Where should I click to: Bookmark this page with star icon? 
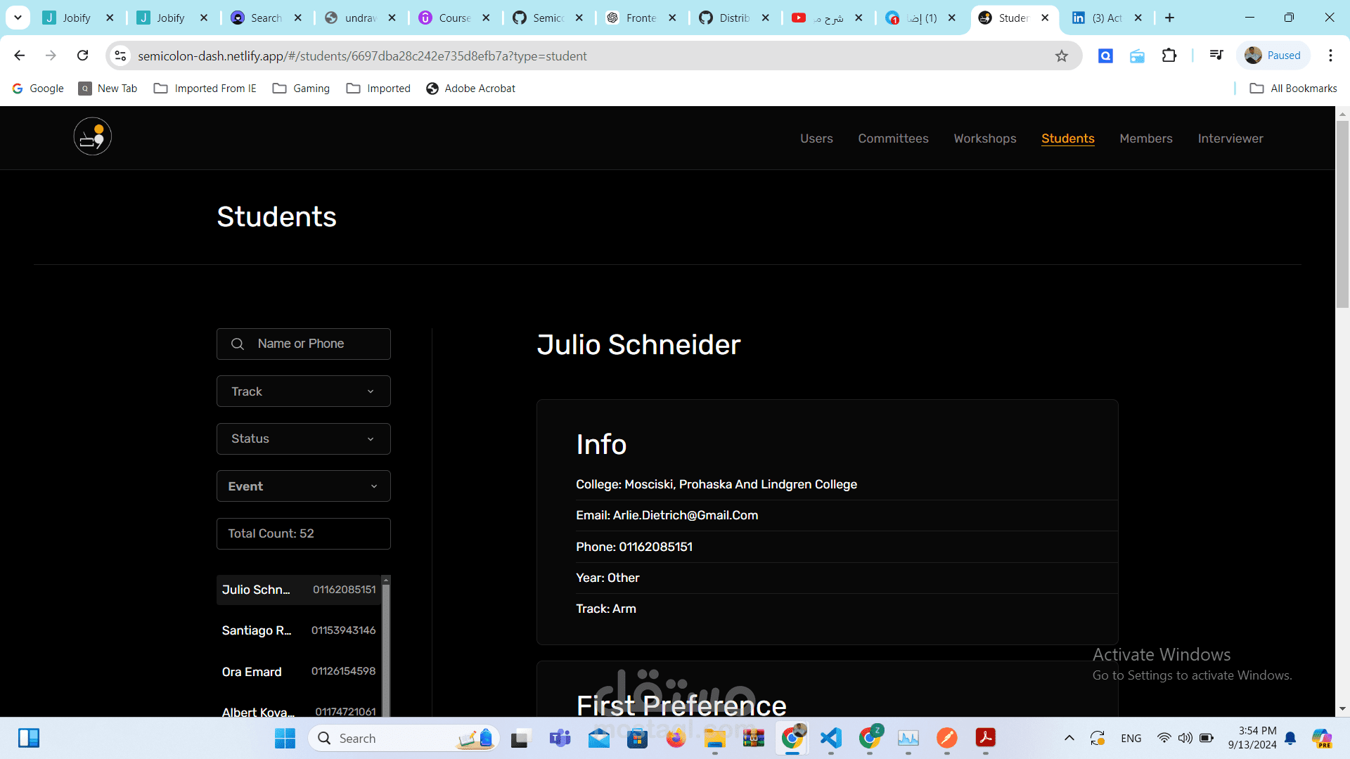click(1061, 56)
